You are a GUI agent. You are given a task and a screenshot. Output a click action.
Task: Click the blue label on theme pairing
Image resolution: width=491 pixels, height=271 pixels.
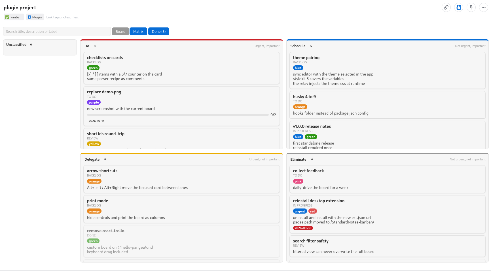298,68
